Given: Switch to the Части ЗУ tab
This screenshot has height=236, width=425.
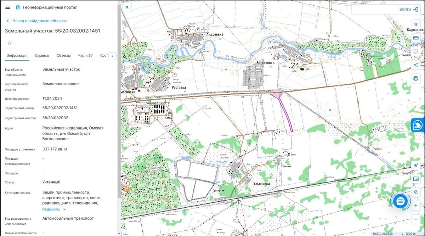Looking at the screenshot, I should click(85, 56).
